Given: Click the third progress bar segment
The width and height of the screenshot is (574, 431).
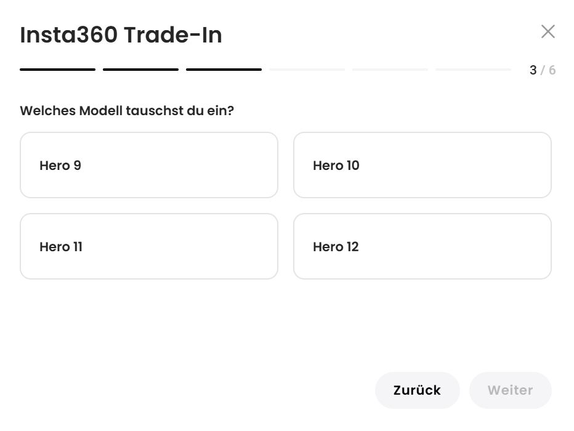Looking at the screenshot, I should click(x=224, y=70).
